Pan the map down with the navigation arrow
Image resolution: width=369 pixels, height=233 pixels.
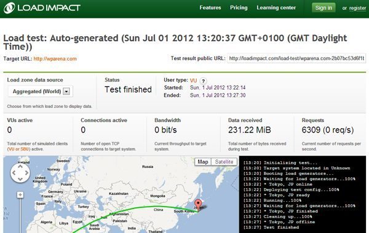point(20,179)
